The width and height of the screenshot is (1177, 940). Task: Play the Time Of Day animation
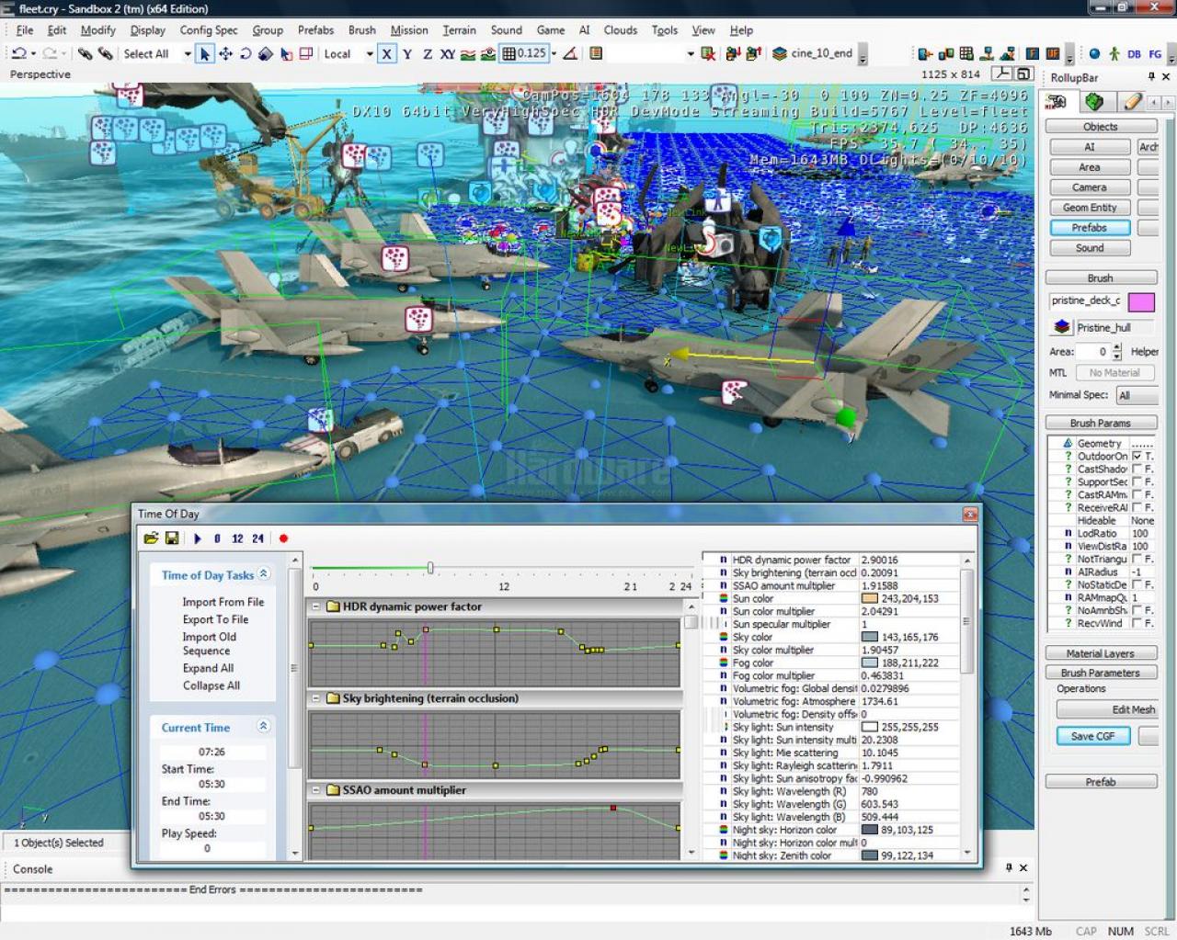tap(197, 538)
